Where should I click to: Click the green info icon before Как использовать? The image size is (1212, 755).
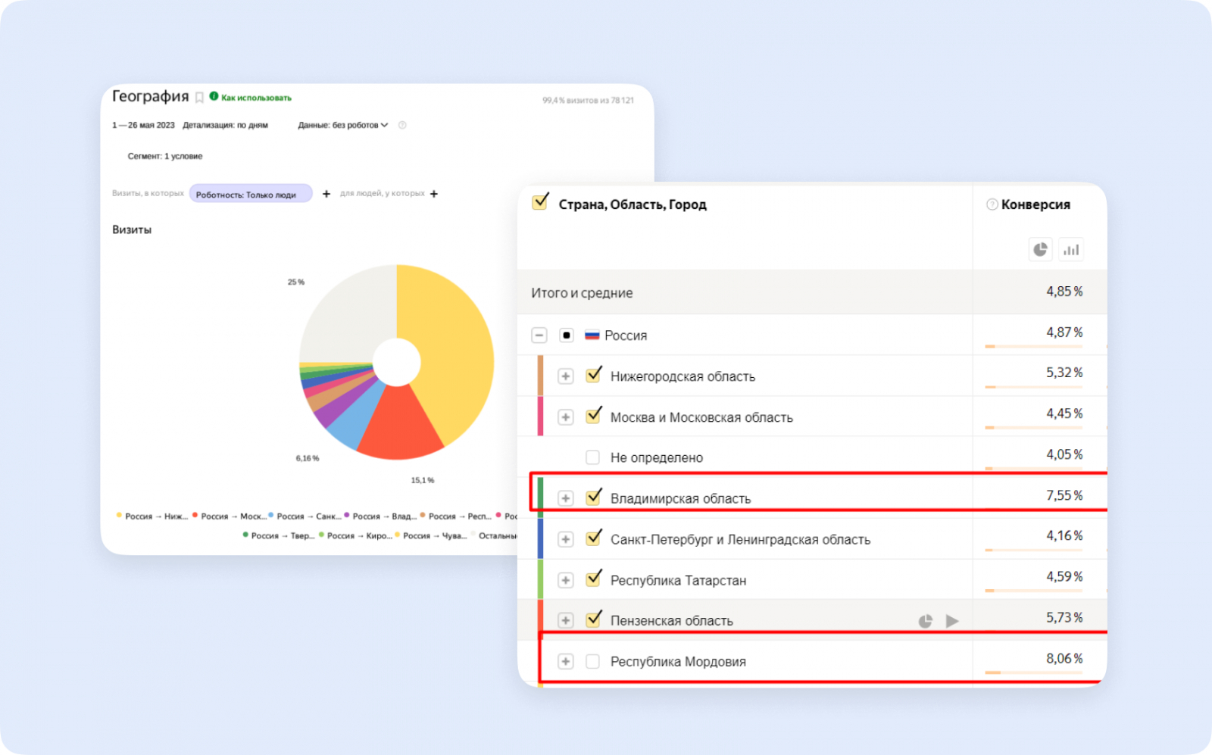(x=214, y=96)
